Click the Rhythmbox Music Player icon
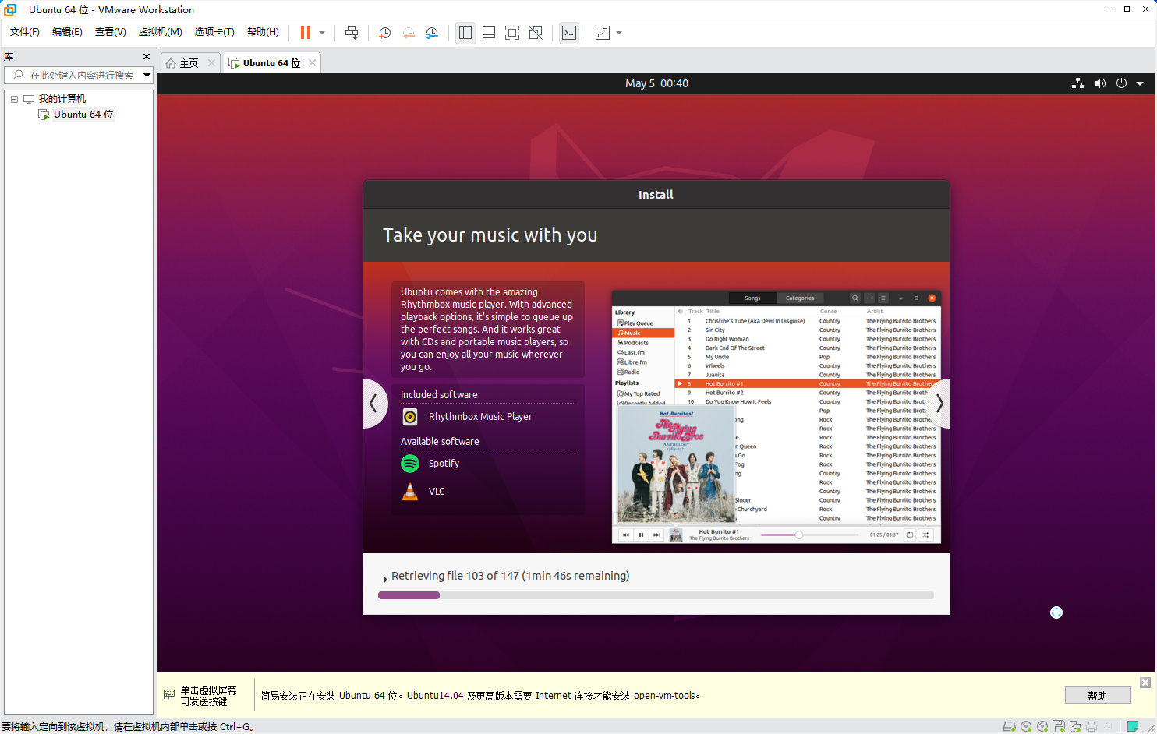The height and width of the screenshot is (734, 1157). [410, 417]
